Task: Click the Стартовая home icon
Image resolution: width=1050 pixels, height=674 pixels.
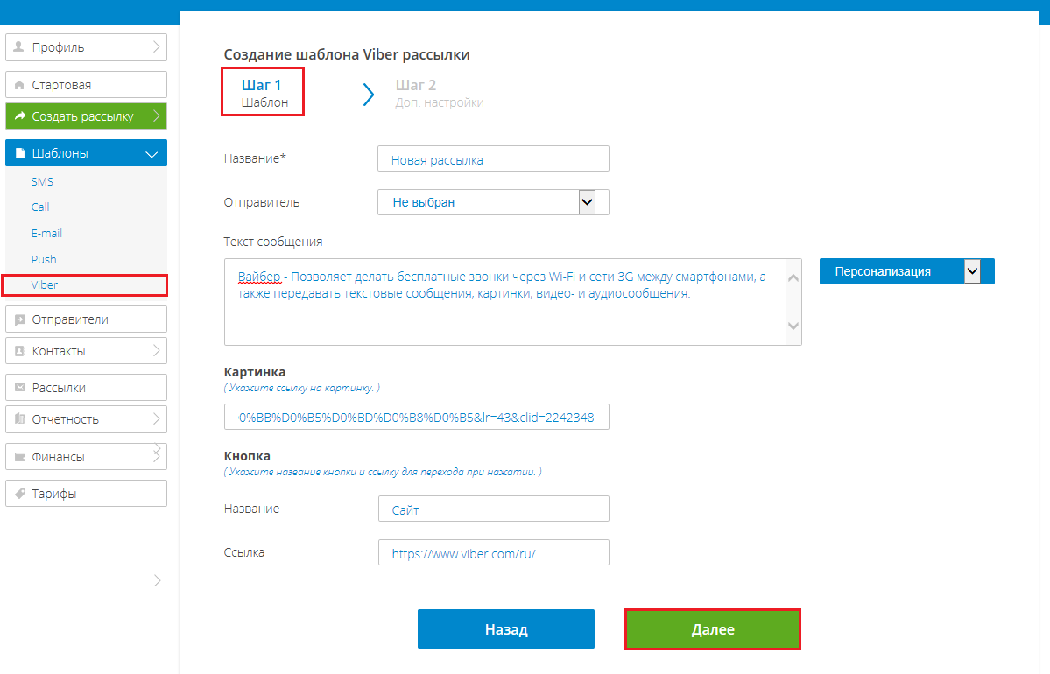Action: coord(18,85)
